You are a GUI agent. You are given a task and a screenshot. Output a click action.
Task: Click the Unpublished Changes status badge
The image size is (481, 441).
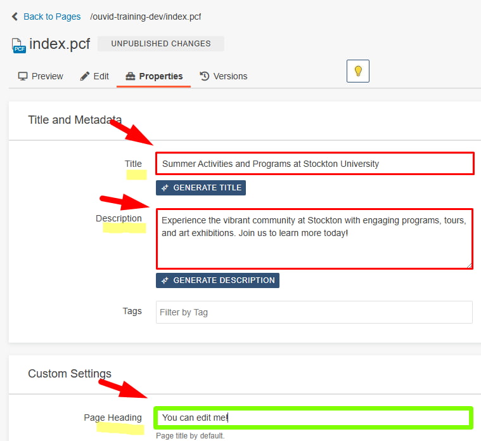(161, 44)
